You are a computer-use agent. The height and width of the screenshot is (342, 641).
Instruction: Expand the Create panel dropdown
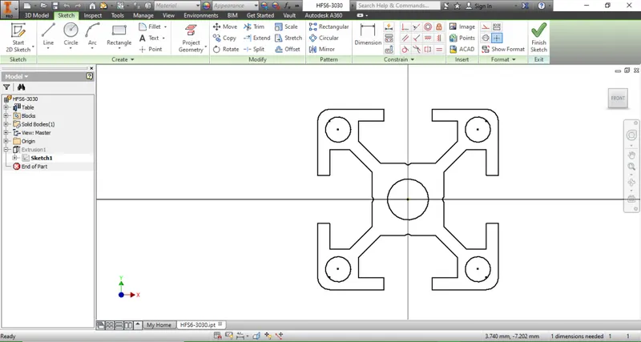123,59
